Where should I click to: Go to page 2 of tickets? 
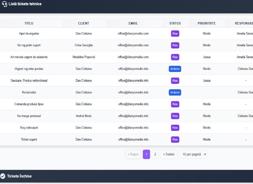155,154
